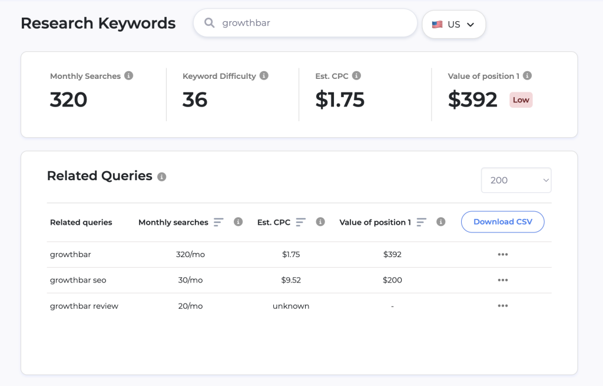Click the Research Keywords page title
The width and height of the screenshot is (603, 386).
[98, 23]
